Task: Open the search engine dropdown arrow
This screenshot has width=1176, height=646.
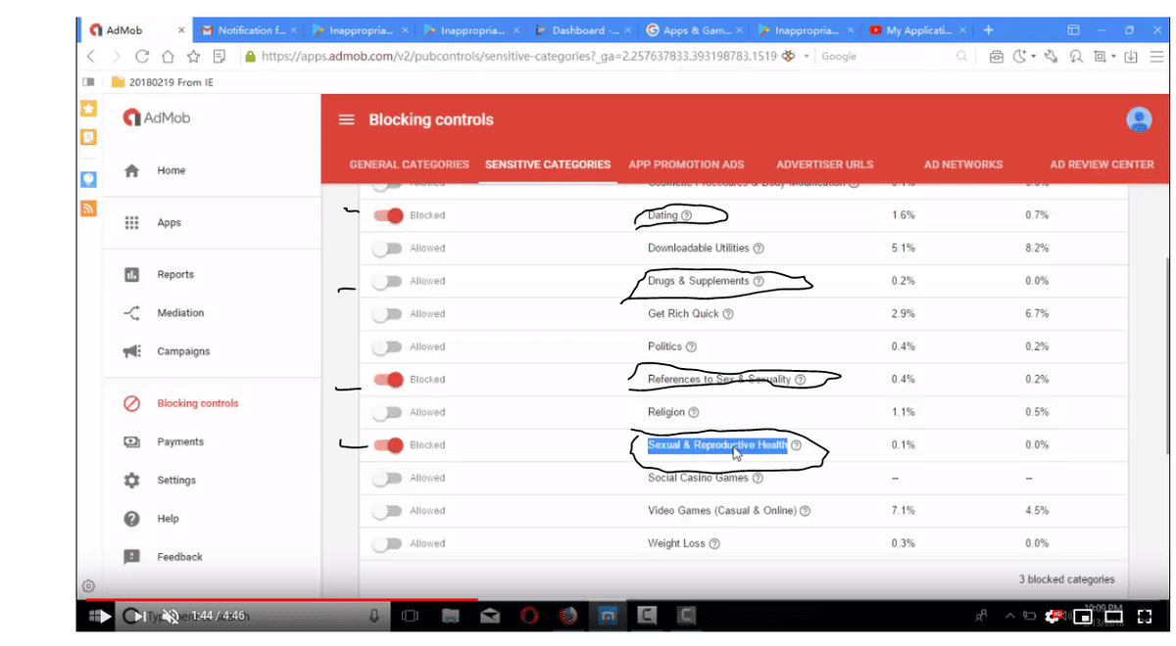Action: [807, 57]
